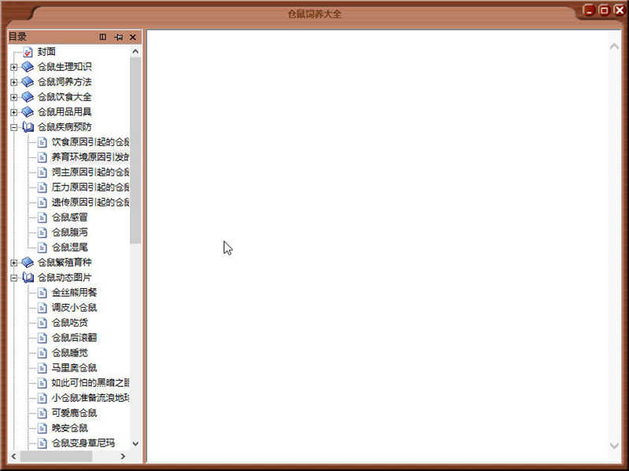Click the tree vertical scrollbar down arrow
This screenshot has width=629, height=471.
(135, 444)
